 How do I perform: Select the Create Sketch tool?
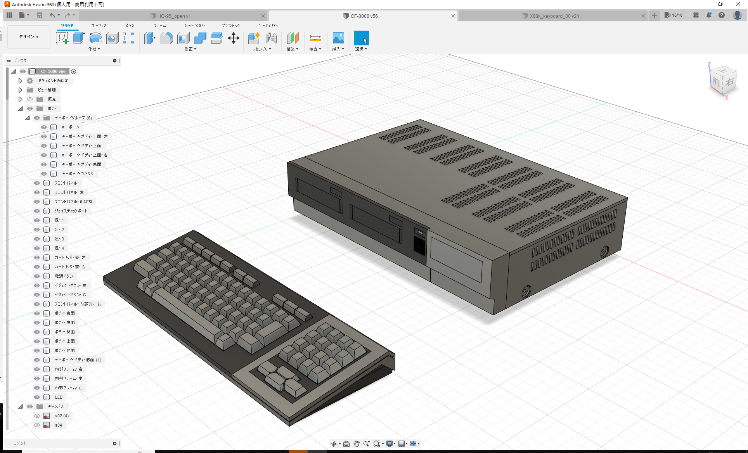pos(62,38)
